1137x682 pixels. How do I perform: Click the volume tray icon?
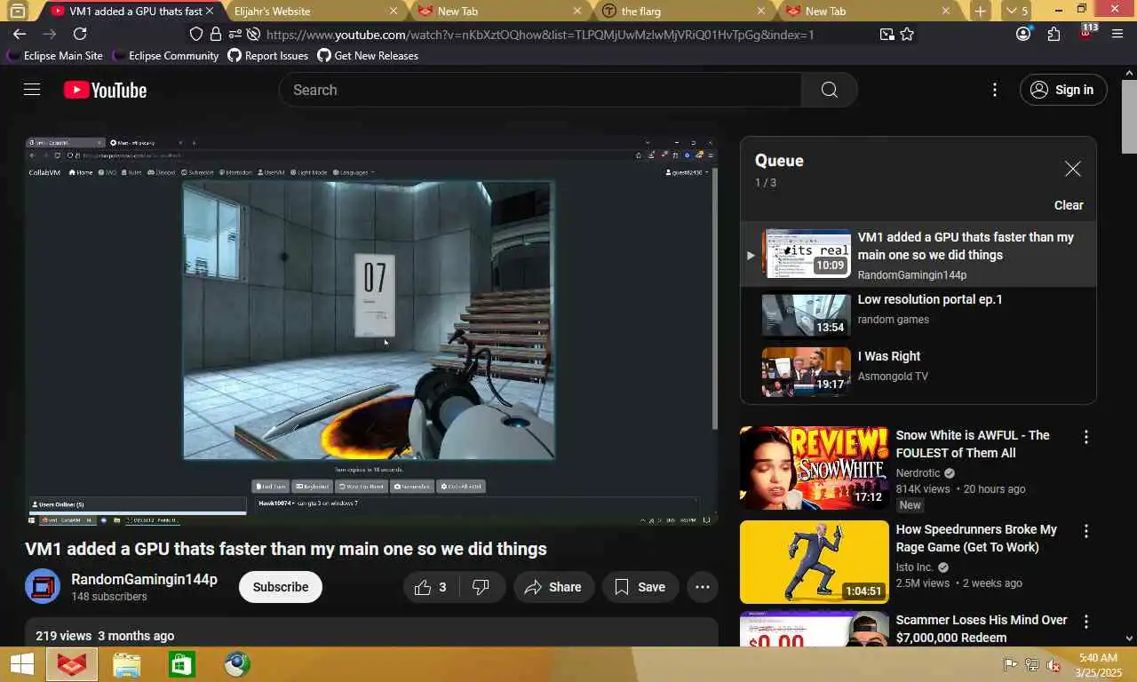tap(1054, 664)
